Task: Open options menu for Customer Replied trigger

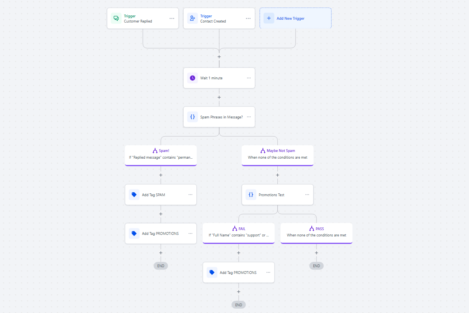Action: pos(172,19)
